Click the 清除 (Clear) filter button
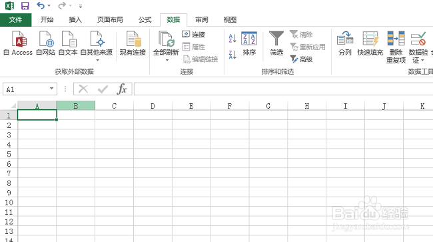This screenshot has width=433, height=242. 301,35
